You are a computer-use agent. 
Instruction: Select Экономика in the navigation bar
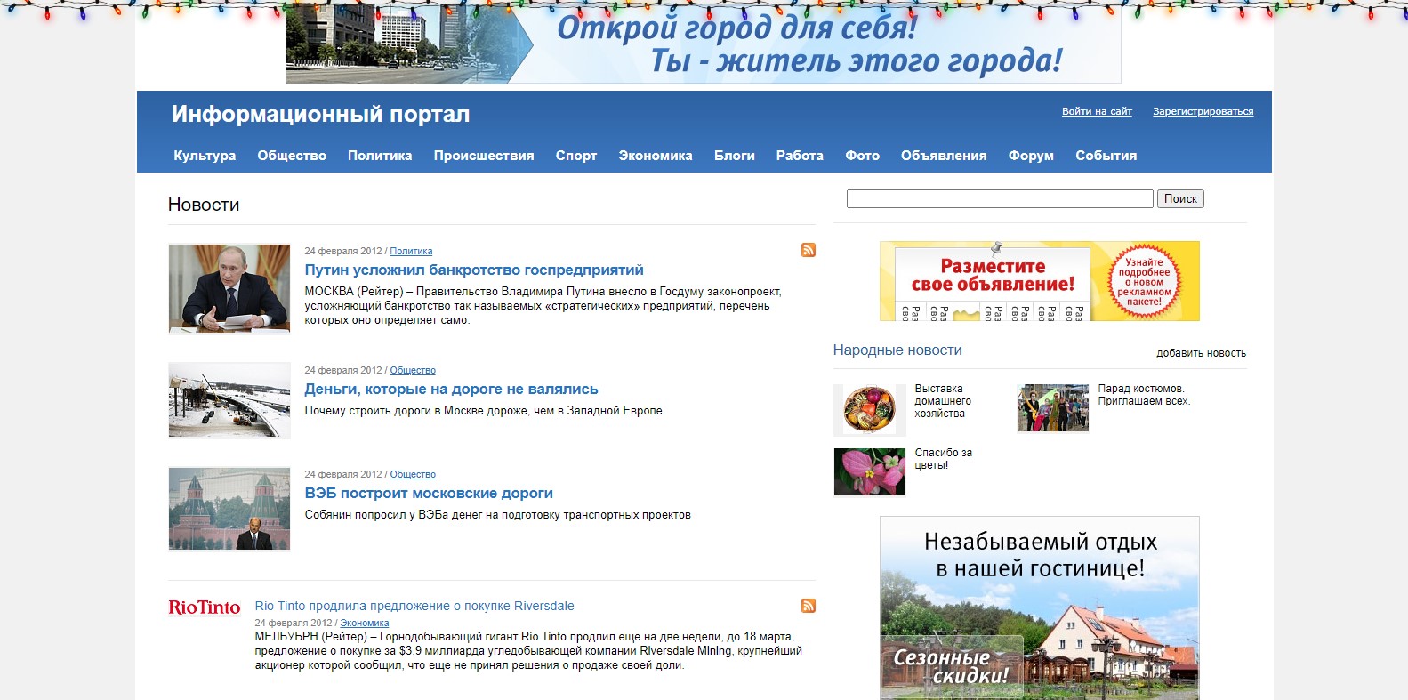click(656, 156)
